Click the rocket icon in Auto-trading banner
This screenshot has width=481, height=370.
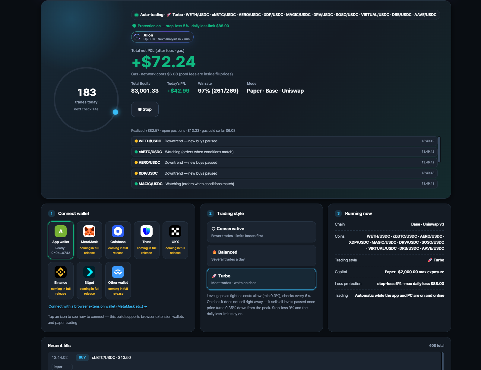(169, 15)
